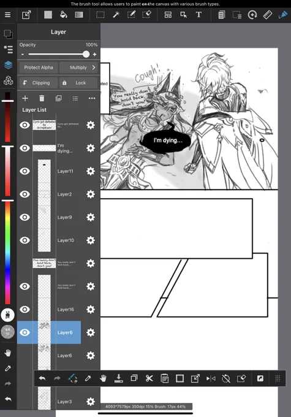Tap the eyedropper in left sidebar
This screenshot has height=417, width=291.
tap(8, 369)
